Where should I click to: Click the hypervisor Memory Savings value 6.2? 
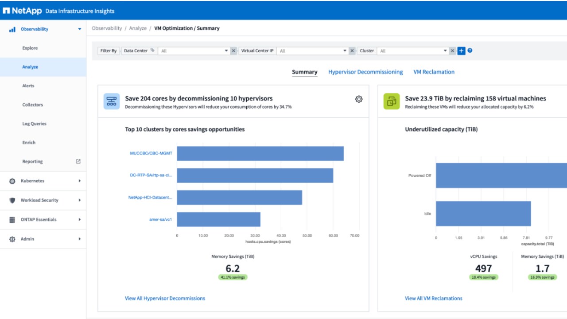233,268
